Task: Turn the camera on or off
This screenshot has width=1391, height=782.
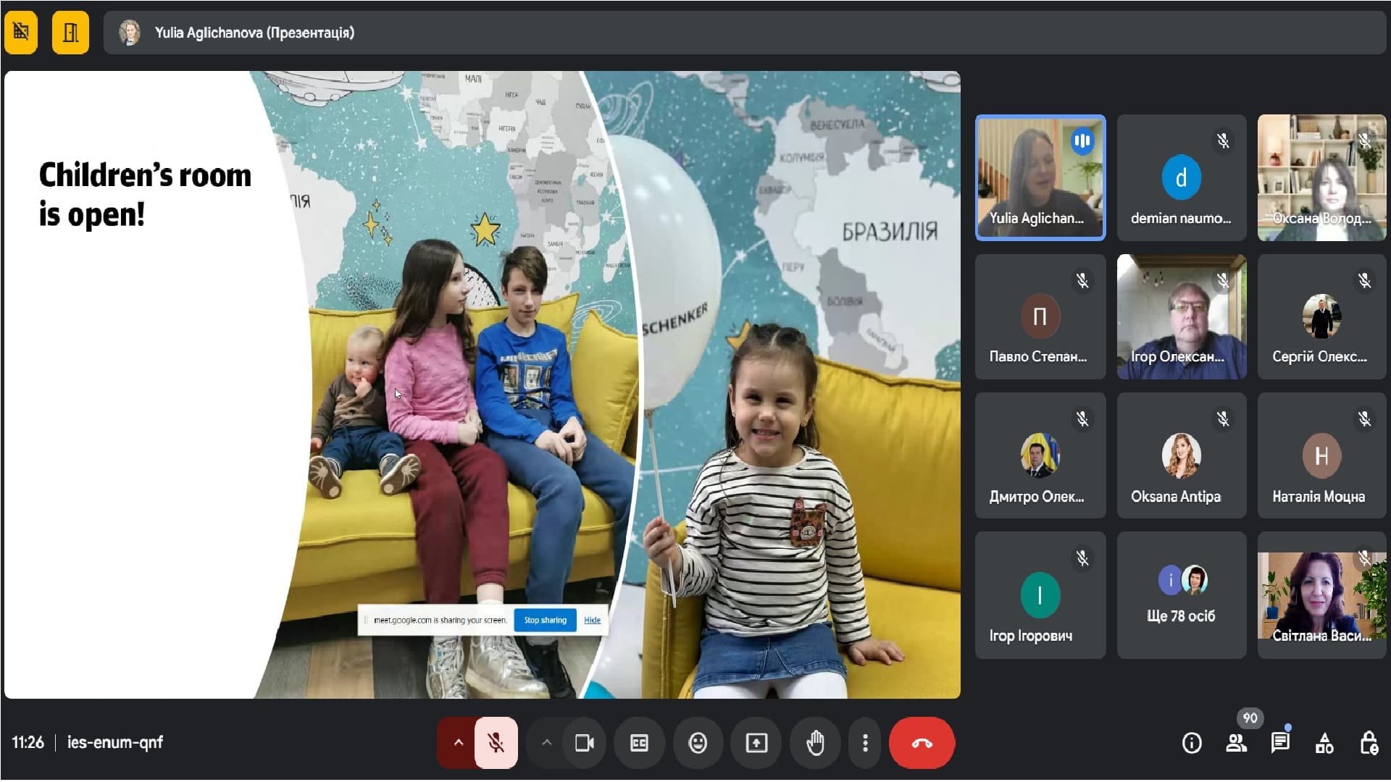Action: [584, 743]
